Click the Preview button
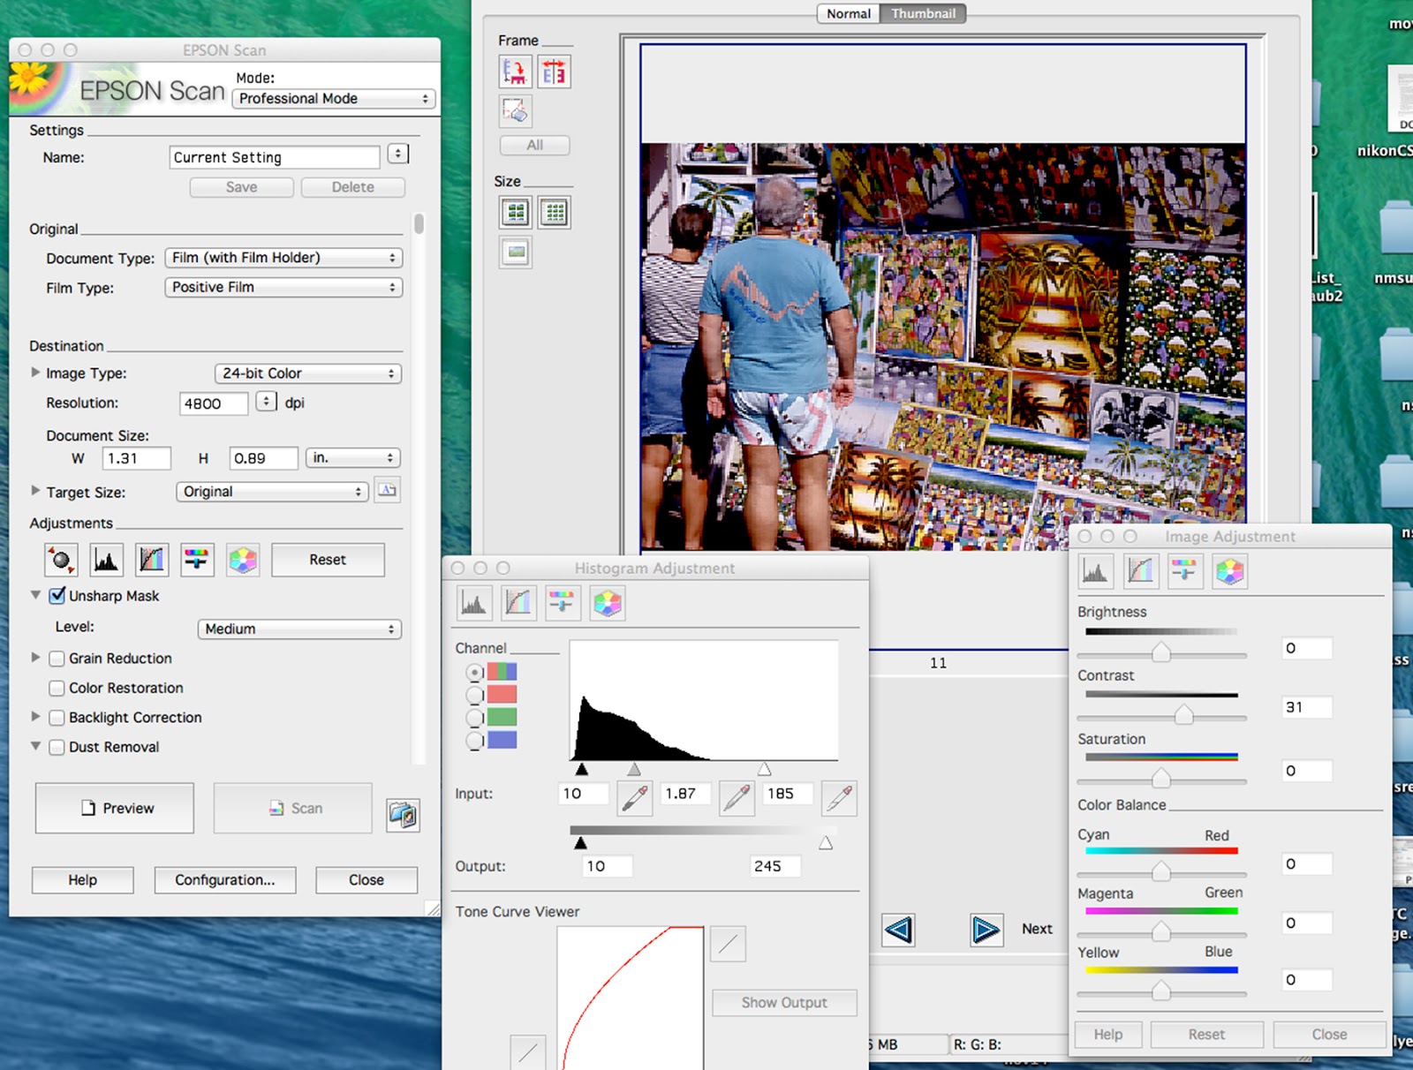This screenshot has width=1413, height=1070. pyautogui.click(x=115, y=808)
